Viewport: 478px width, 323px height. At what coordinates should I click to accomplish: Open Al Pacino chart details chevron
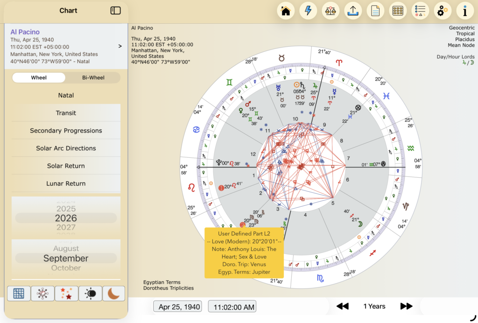[120, 46]
